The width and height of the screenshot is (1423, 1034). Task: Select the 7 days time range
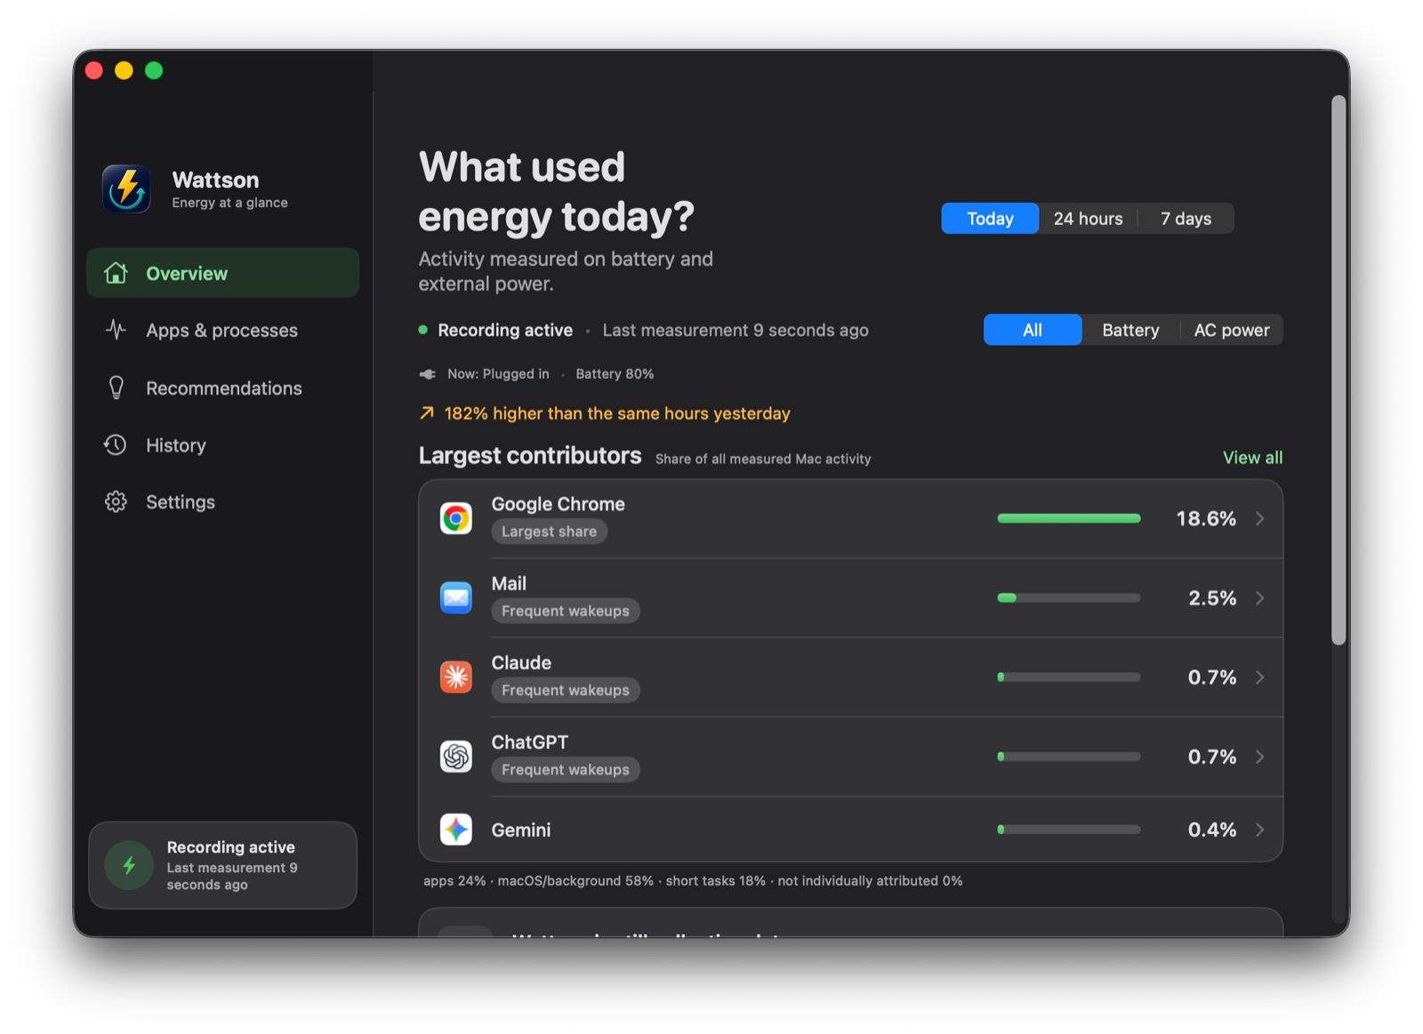[x=1186, y=219]
